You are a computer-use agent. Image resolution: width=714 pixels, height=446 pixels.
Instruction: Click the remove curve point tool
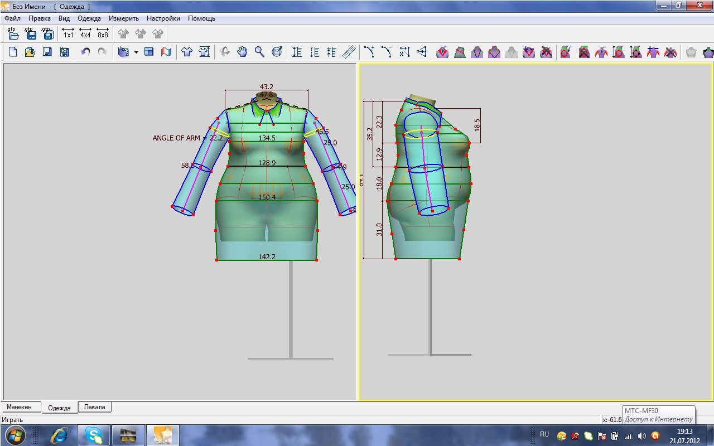[x=387, y=52]
